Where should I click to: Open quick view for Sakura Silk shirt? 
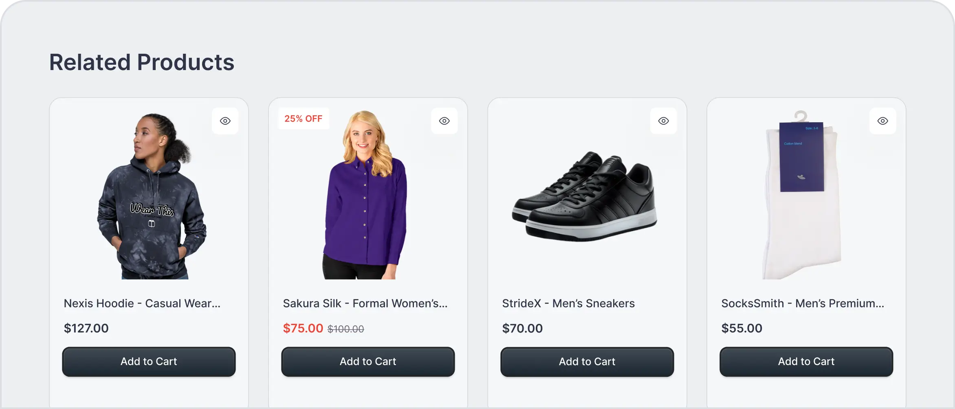(444, 121)
